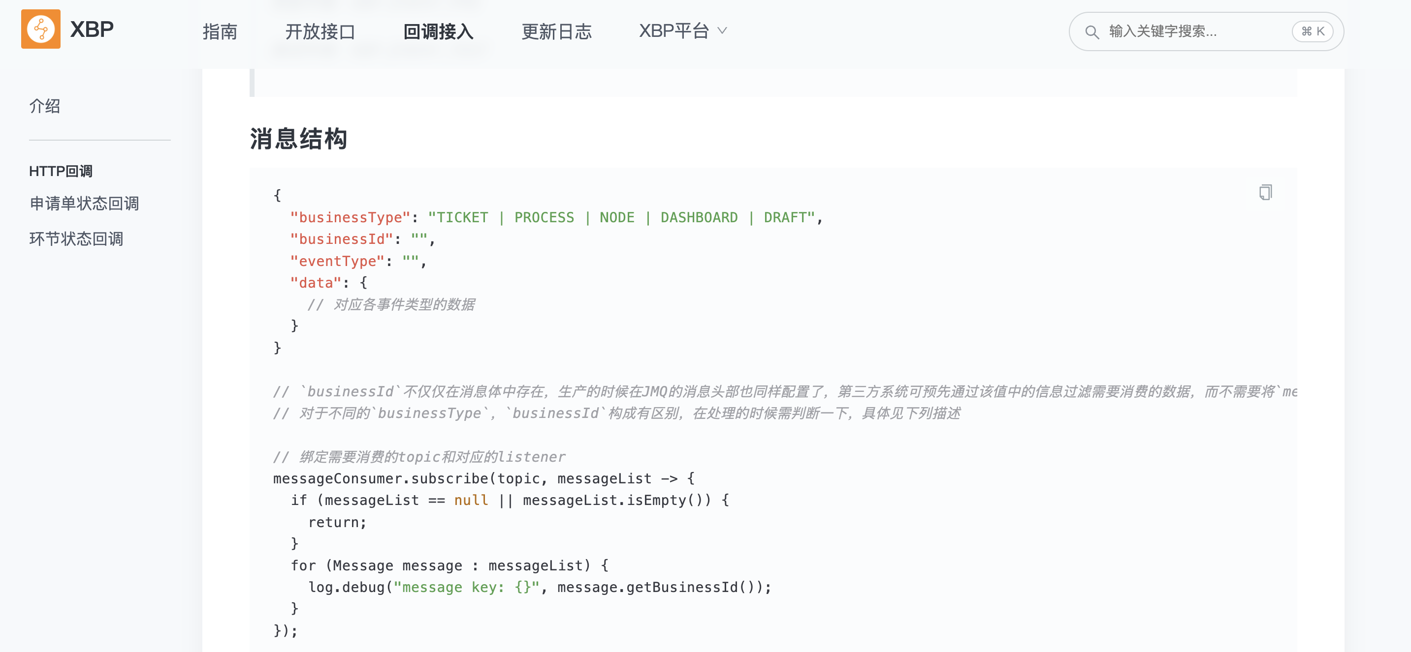Click the messageConsumer.subscribe code line
This screenshot has height=652, width=1411.
point(483,478)
